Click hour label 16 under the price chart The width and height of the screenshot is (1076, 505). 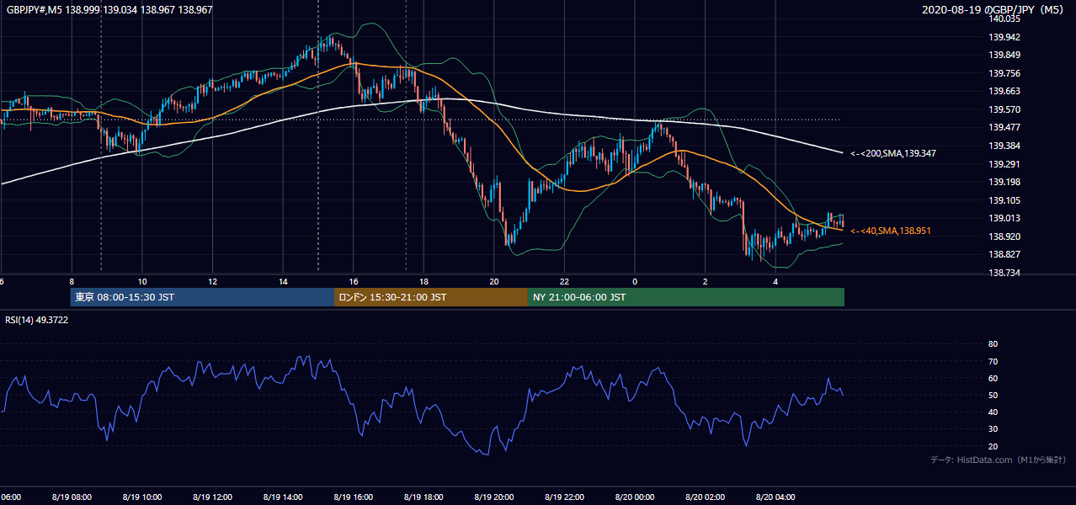pyautogui.click(x=354, y=282)
